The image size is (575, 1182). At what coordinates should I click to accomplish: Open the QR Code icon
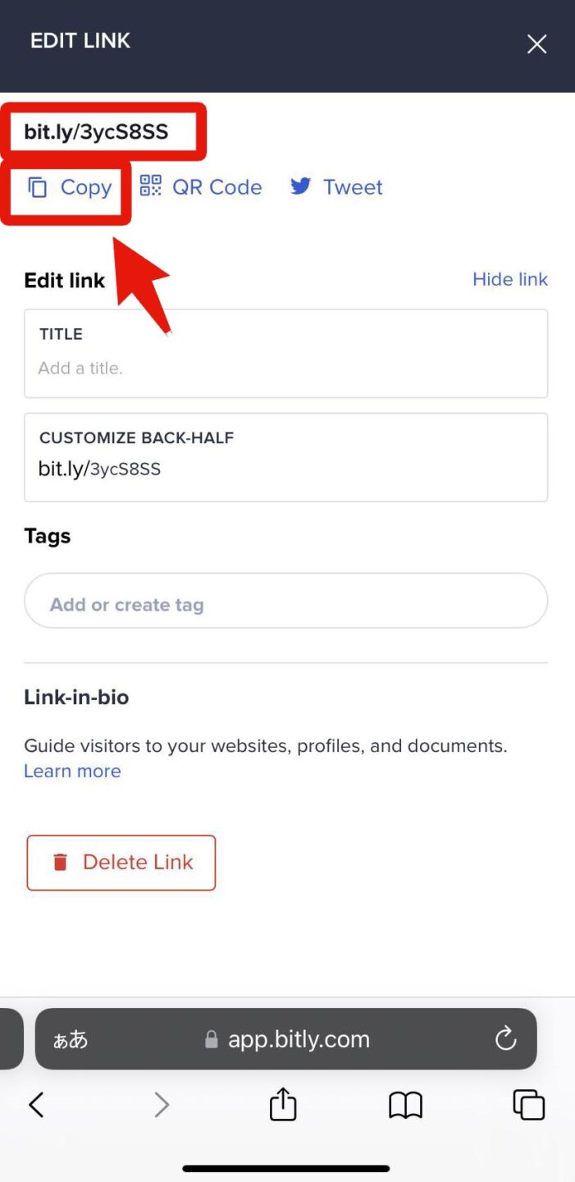(x=151, y=186)
